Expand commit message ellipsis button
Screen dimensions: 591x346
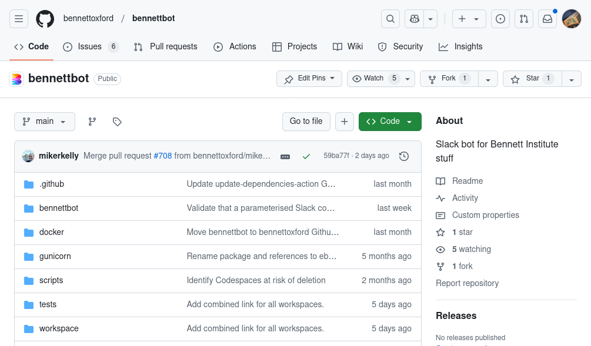point(285,156)
